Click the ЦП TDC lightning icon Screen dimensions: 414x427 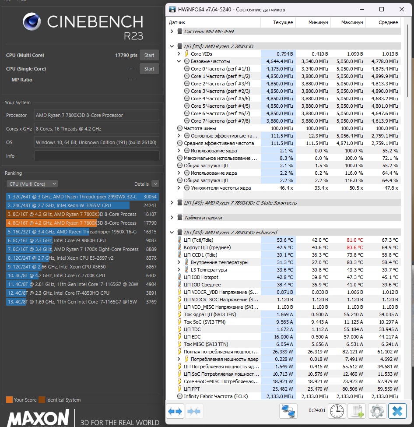click(x=179, y=329)
